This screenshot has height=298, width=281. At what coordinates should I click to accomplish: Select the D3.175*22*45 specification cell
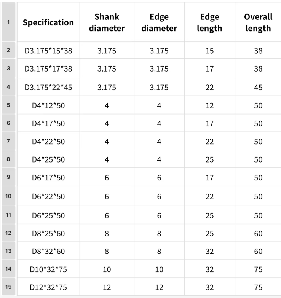[48, 87]
